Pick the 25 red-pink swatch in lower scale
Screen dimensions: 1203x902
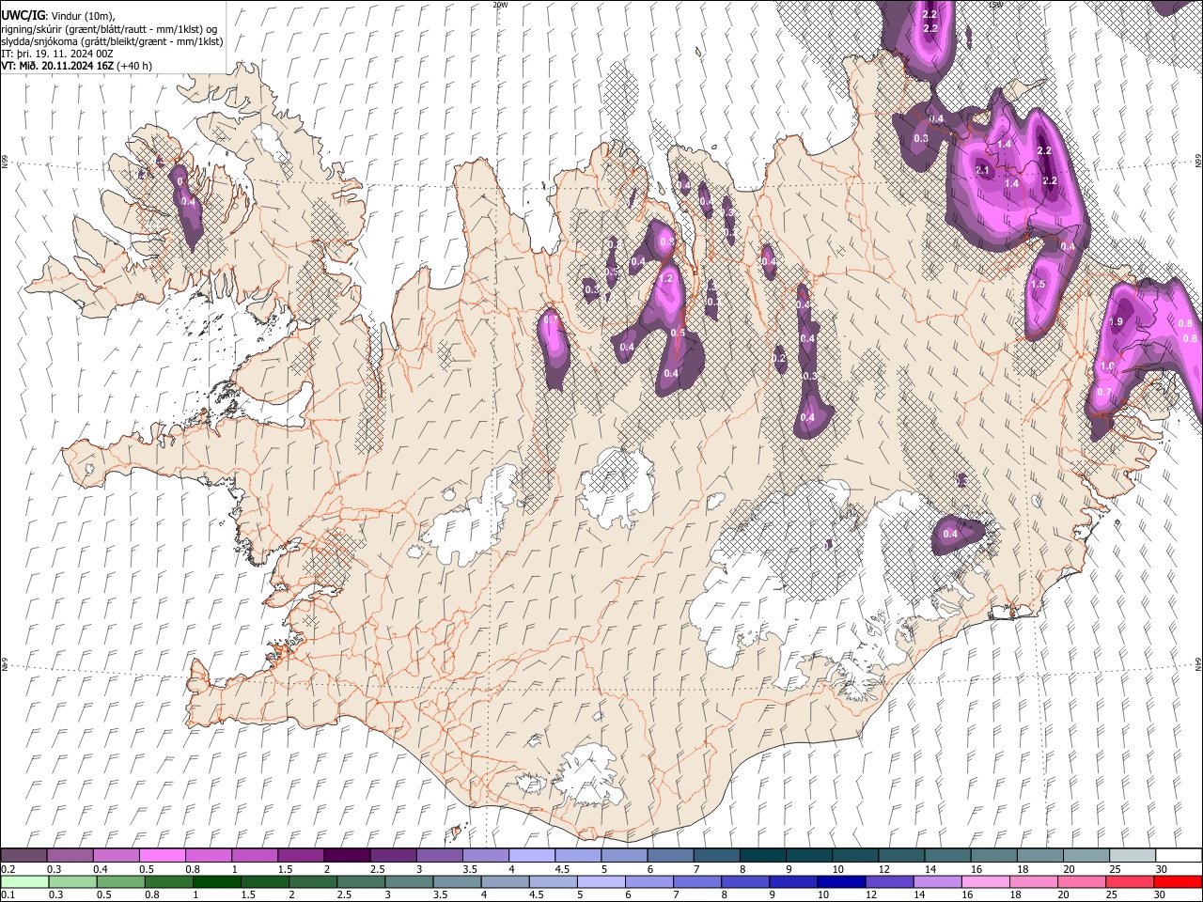pos(1129,881)
